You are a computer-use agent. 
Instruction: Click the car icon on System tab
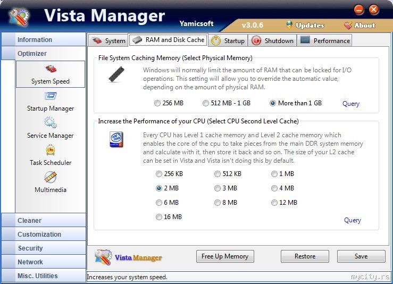97,40
